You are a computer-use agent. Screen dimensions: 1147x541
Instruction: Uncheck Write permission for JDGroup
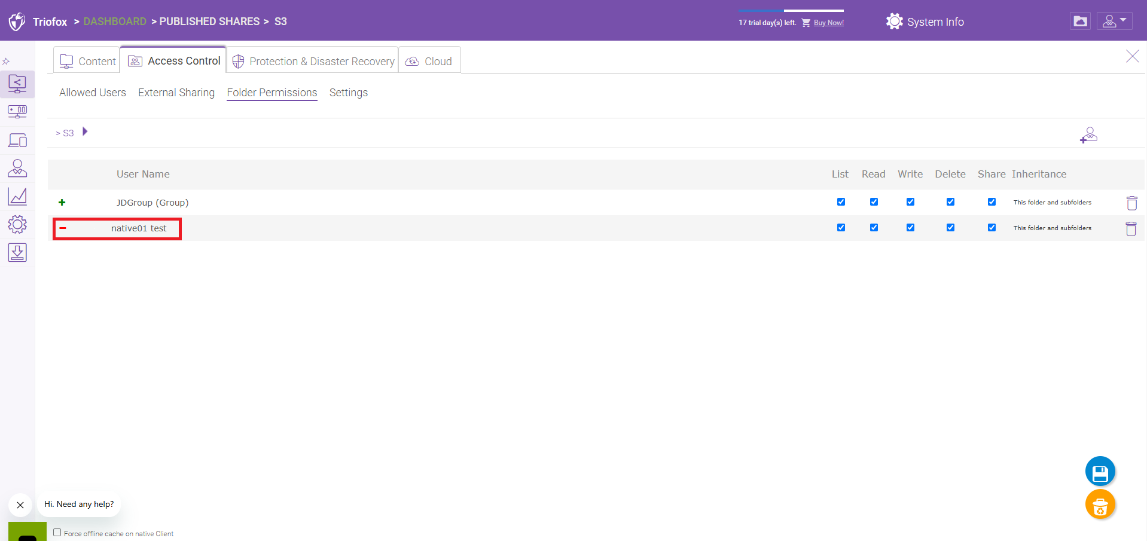[910, 202]
